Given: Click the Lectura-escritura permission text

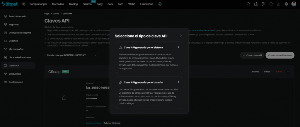Looking at the screenshot, I should [x=94, y=123].
